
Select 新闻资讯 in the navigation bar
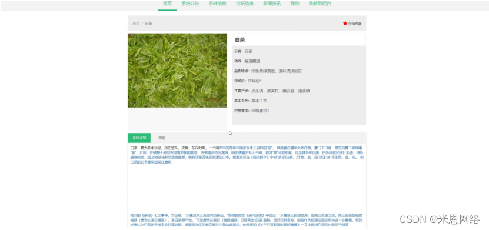(x=272, y=4)
